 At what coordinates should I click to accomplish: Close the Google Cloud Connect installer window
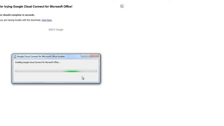(x=94, y=56)
